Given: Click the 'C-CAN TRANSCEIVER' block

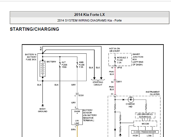Looking at the screenshot, I should point(145,132).
